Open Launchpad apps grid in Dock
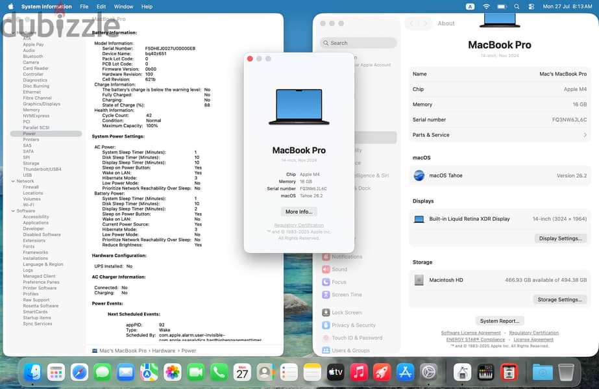 (56, 372)
